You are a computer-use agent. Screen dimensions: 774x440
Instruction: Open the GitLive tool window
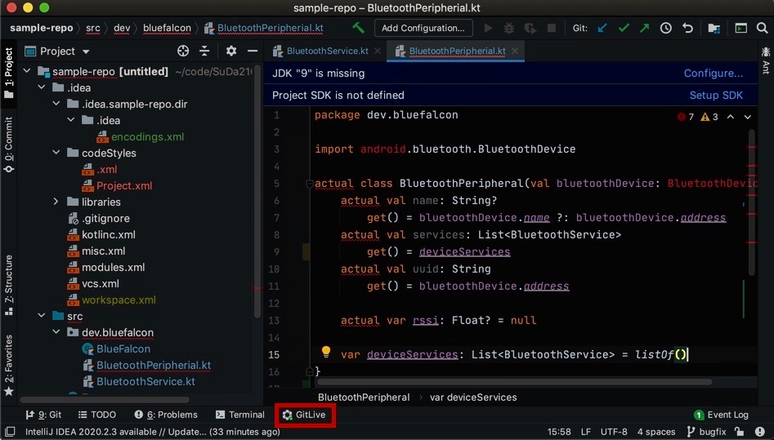[304, 415]
